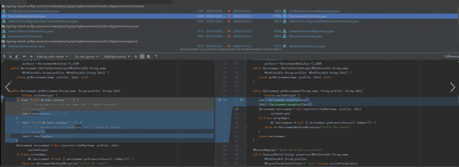Click left file icon beside CredhubEnvironmentRepository.java

4,11
